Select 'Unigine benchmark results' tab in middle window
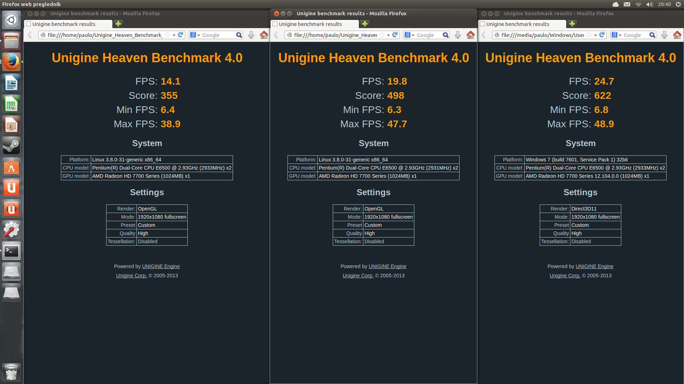684x384 pixels. [315, 24]
